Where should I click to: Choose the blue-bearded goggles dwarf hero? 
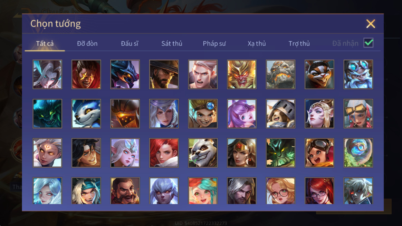point(358,75)
